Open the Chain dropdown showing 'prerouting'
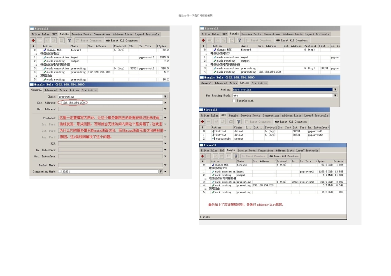 [x=165, y=97]
